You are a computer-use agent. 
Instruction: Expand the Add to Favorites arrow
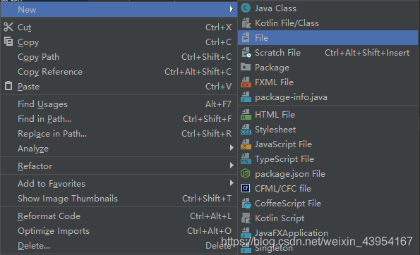(232, 183)
